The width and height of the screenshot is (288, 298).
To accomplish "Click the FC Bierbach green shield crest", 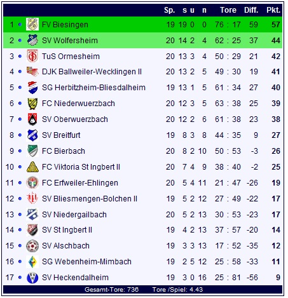I will pyautogui.click(x=32, y=151).
